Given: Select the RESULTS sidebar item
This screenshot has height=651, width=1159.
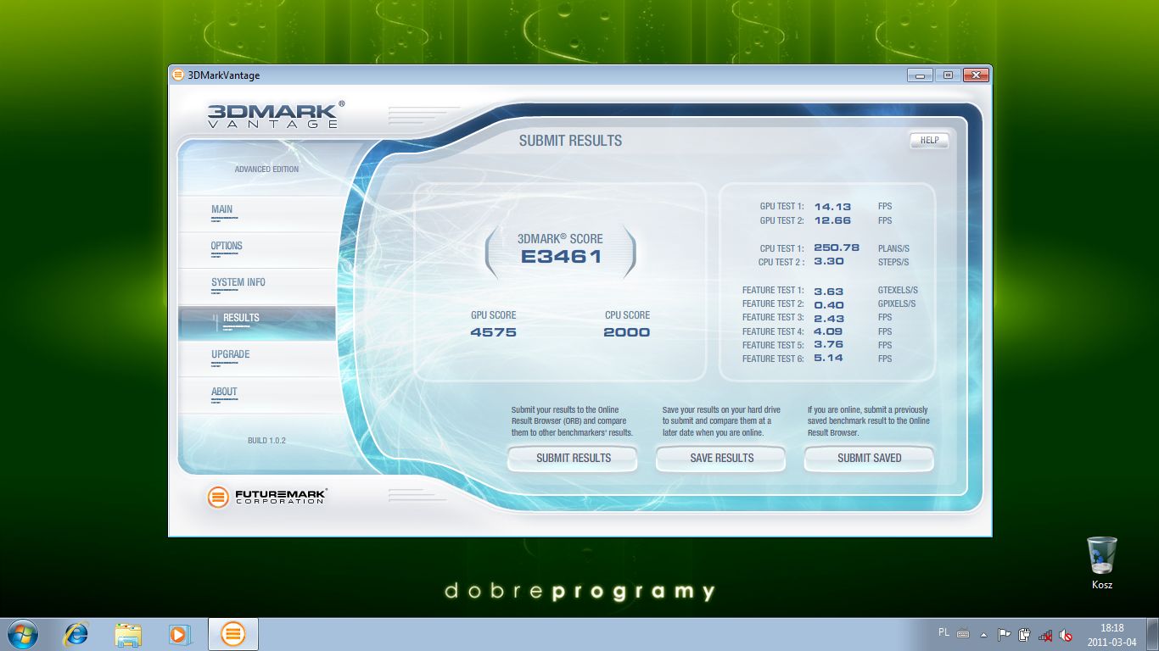Looking at the screenshot, I should 257,323.
